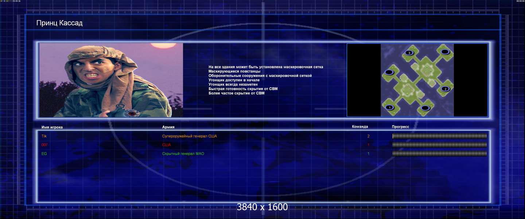Viewport: 525px width, 219px height.
Task: Click the Принц Кассад title text
Action: 59,23
